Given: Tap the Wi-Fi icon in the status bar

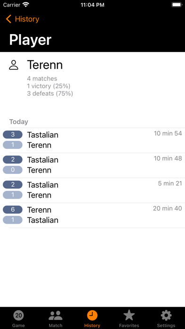Looking at the screenshot, I should coord(26,5).
